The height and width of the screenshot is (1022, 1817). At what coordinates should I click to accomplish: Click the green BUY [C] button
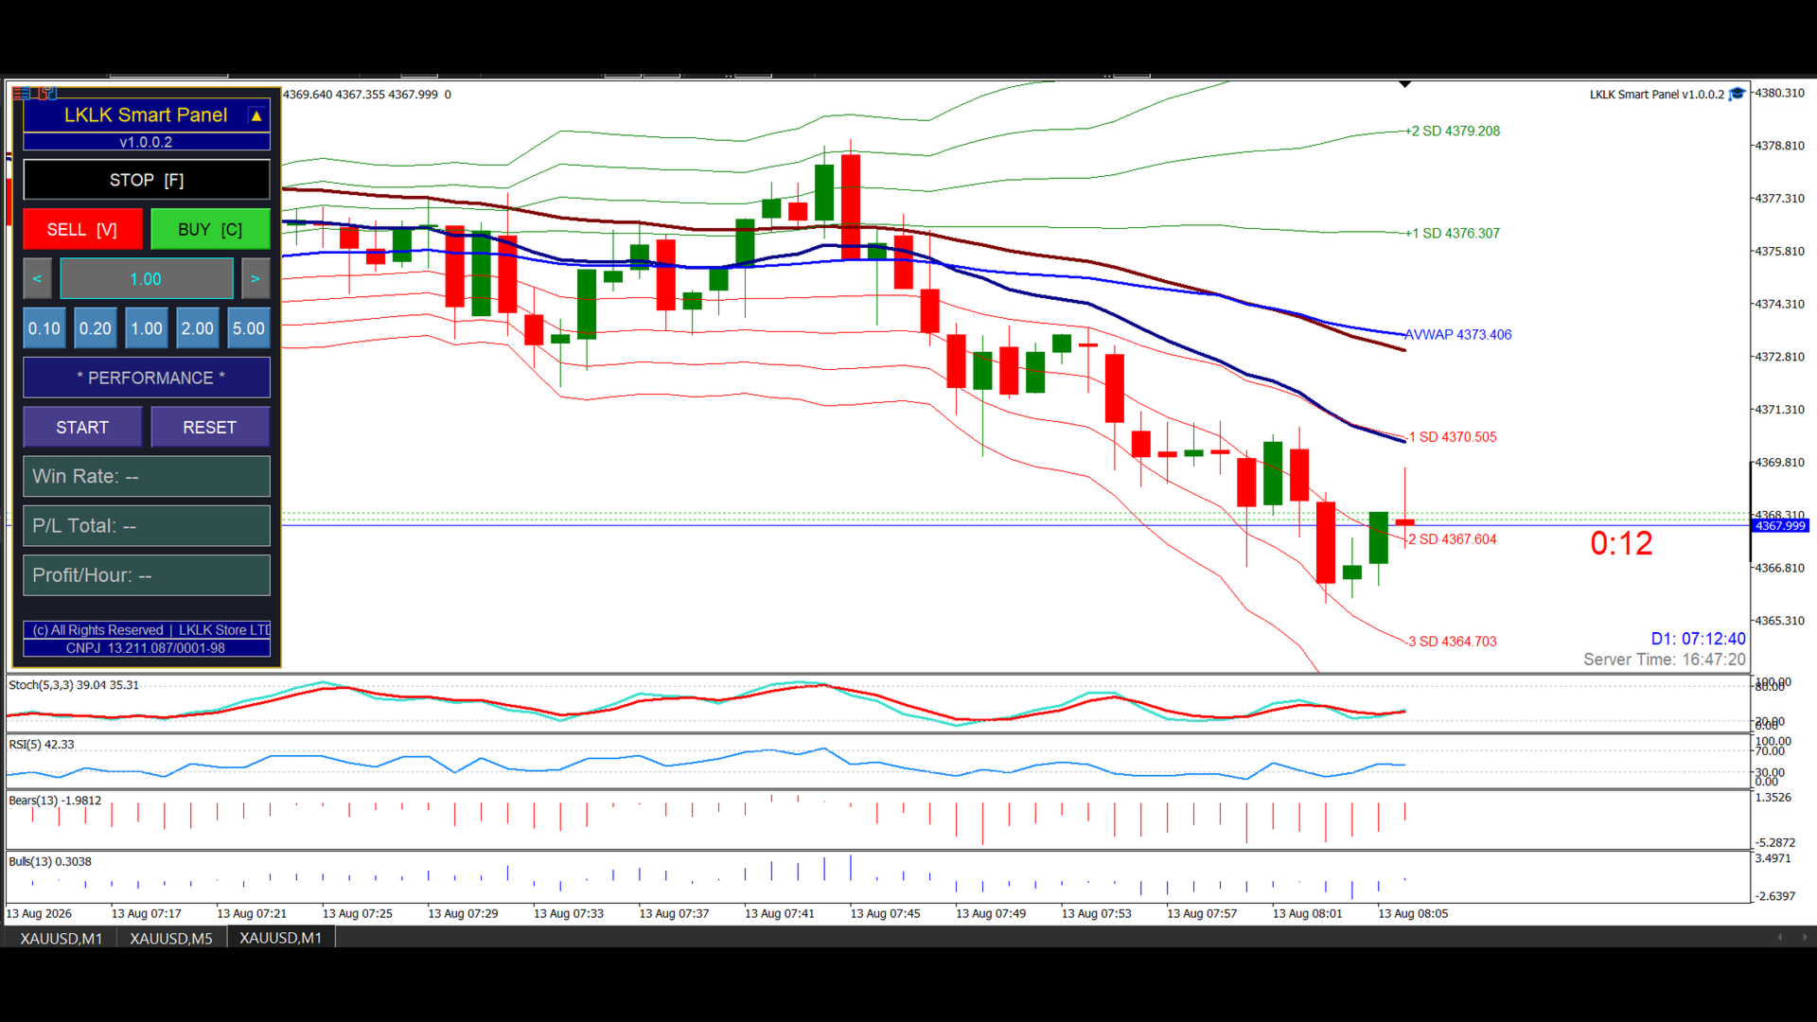pos(210,230)
